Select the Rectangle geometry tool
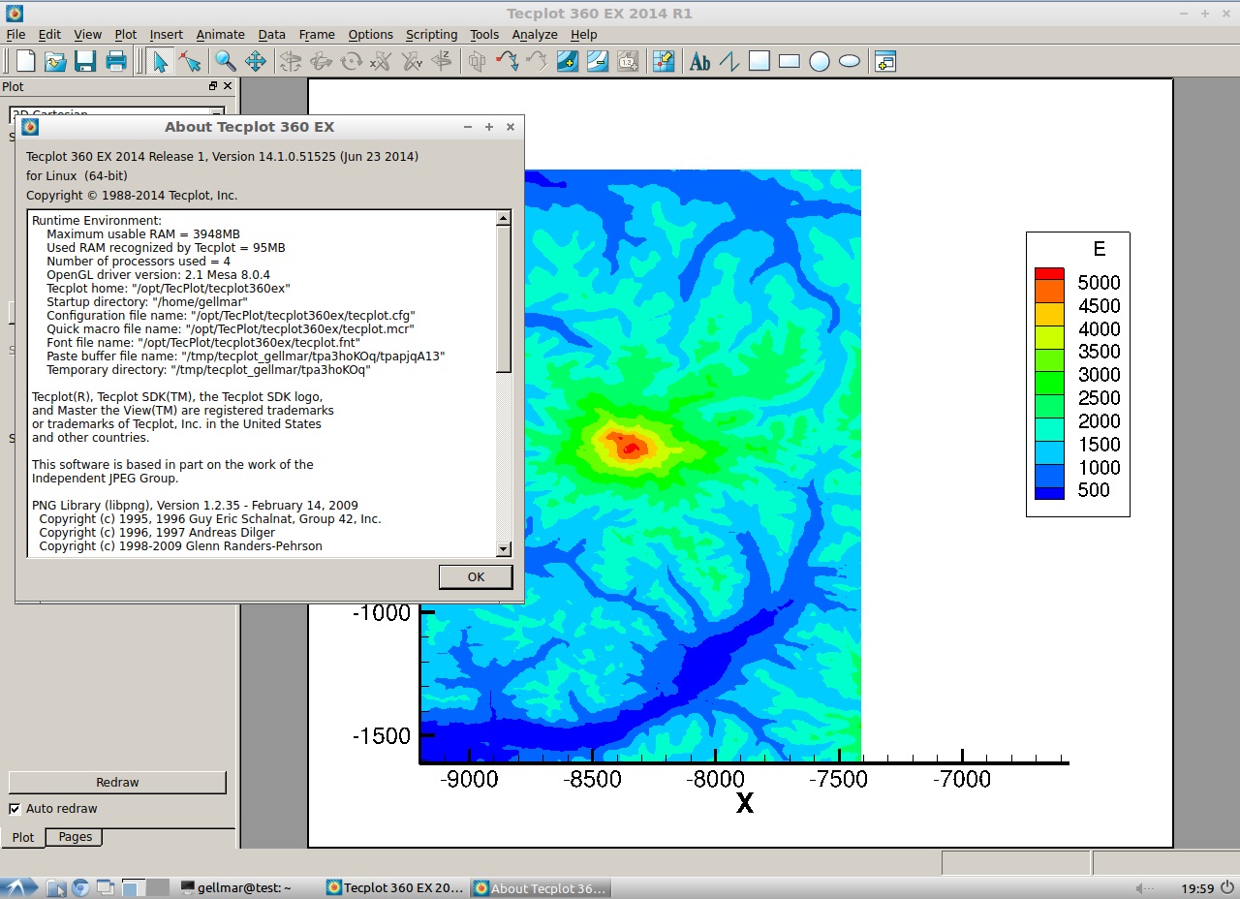The width and height of the screenshot is (1240, 899). click(790, 61)
